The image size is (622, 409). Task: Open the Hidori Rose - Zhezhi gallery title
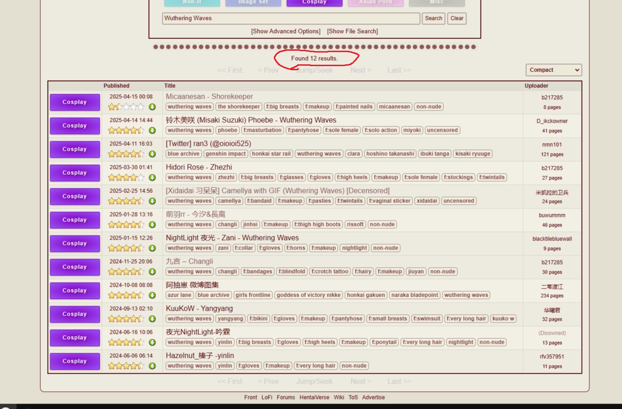199,167
